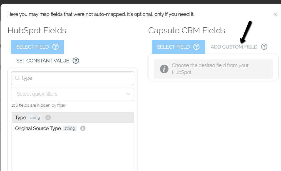Click '106 fields are hidden by filter' text
Image resolution: width=281 pixels, height=171 pixels.
click(x=38, y=105)
